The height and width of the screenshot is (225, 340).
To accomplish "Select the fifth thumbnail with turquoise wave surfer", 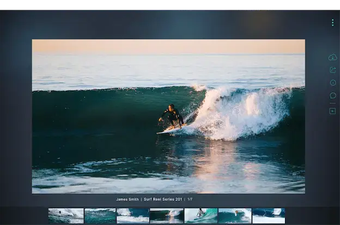I will pyautogui.click(x=201, y=216).
